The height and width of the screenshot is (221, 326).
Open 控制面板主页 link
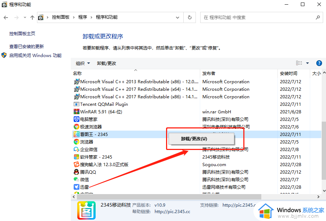pyautogui.click(x=22, y=34)
